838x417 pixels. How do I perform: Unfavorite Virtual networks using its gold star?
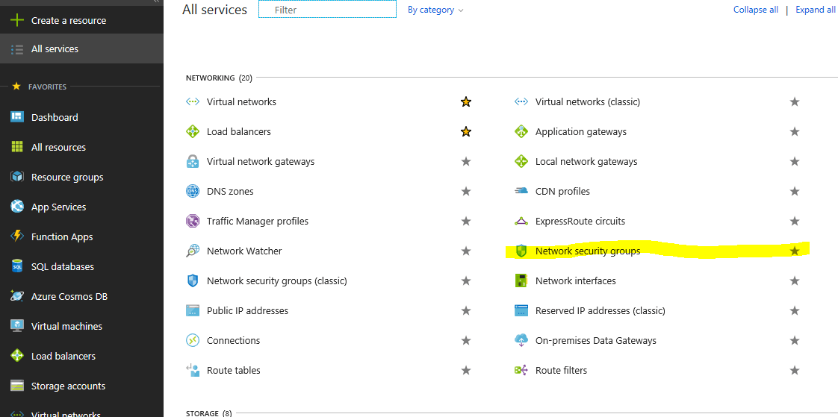[466, 101]
